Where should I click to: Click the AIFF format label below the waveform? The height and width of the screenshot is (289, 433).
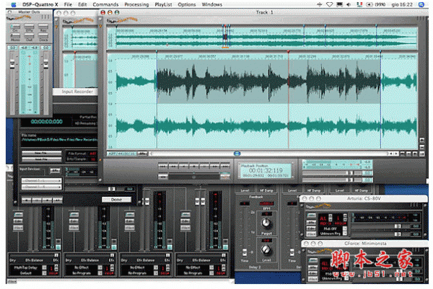pyautogui.click(x=122, y=154)
